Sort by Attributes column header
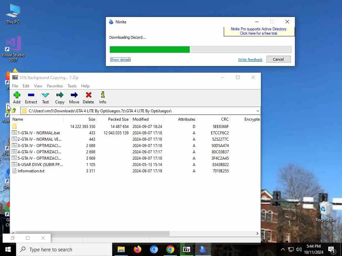Screen dimensions: 342x256 pyautogui.click(x=180, y=119)
